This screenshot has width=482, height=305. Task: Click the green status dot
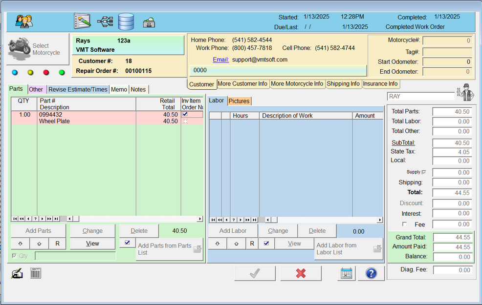(62, 72)
